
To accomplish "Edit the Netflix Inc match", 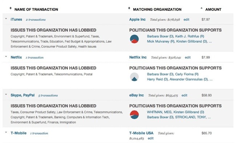I will pyautogui.click(x=188, y=57).
